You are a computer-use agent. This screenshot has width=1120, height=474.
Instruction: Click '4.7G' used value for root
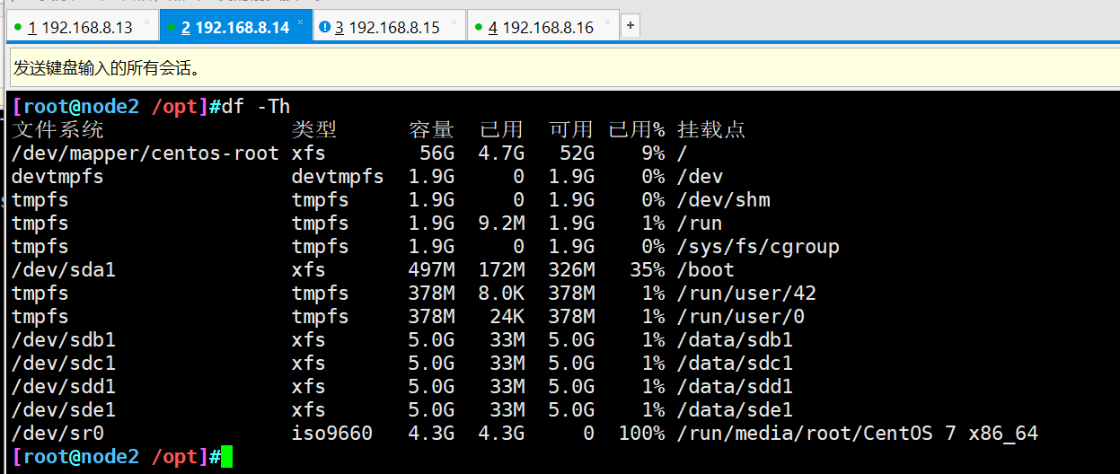(501, 154)
